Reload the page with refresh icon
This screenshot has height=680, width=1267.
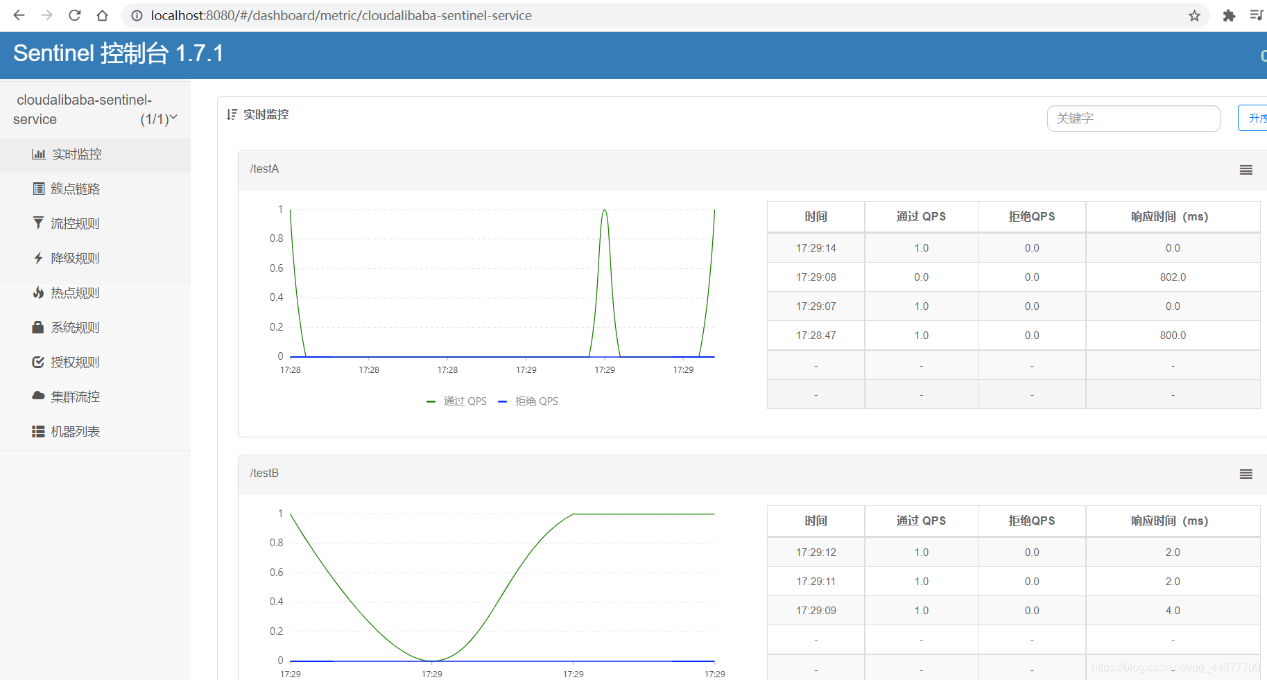point(74,15)
